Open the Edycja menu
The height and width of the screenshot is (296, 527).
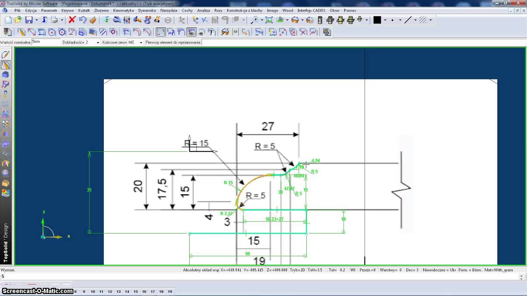pyautogui.click(x=31, y=10)
